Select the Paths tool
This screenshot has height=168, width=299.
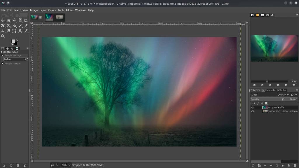14,31
